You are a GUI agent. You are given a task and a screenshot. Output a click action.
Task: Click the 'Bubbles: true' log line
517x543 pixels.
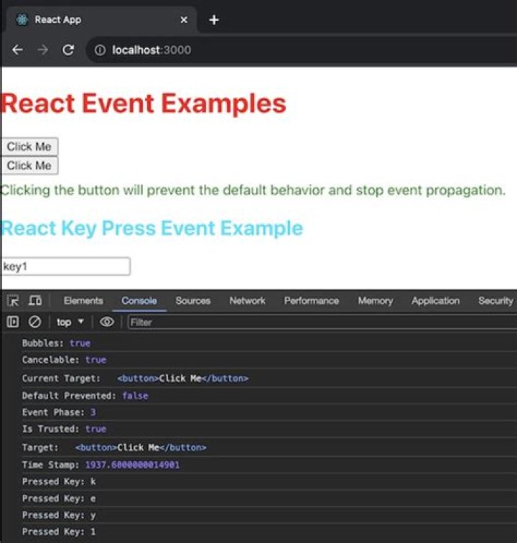pos(57,343)
